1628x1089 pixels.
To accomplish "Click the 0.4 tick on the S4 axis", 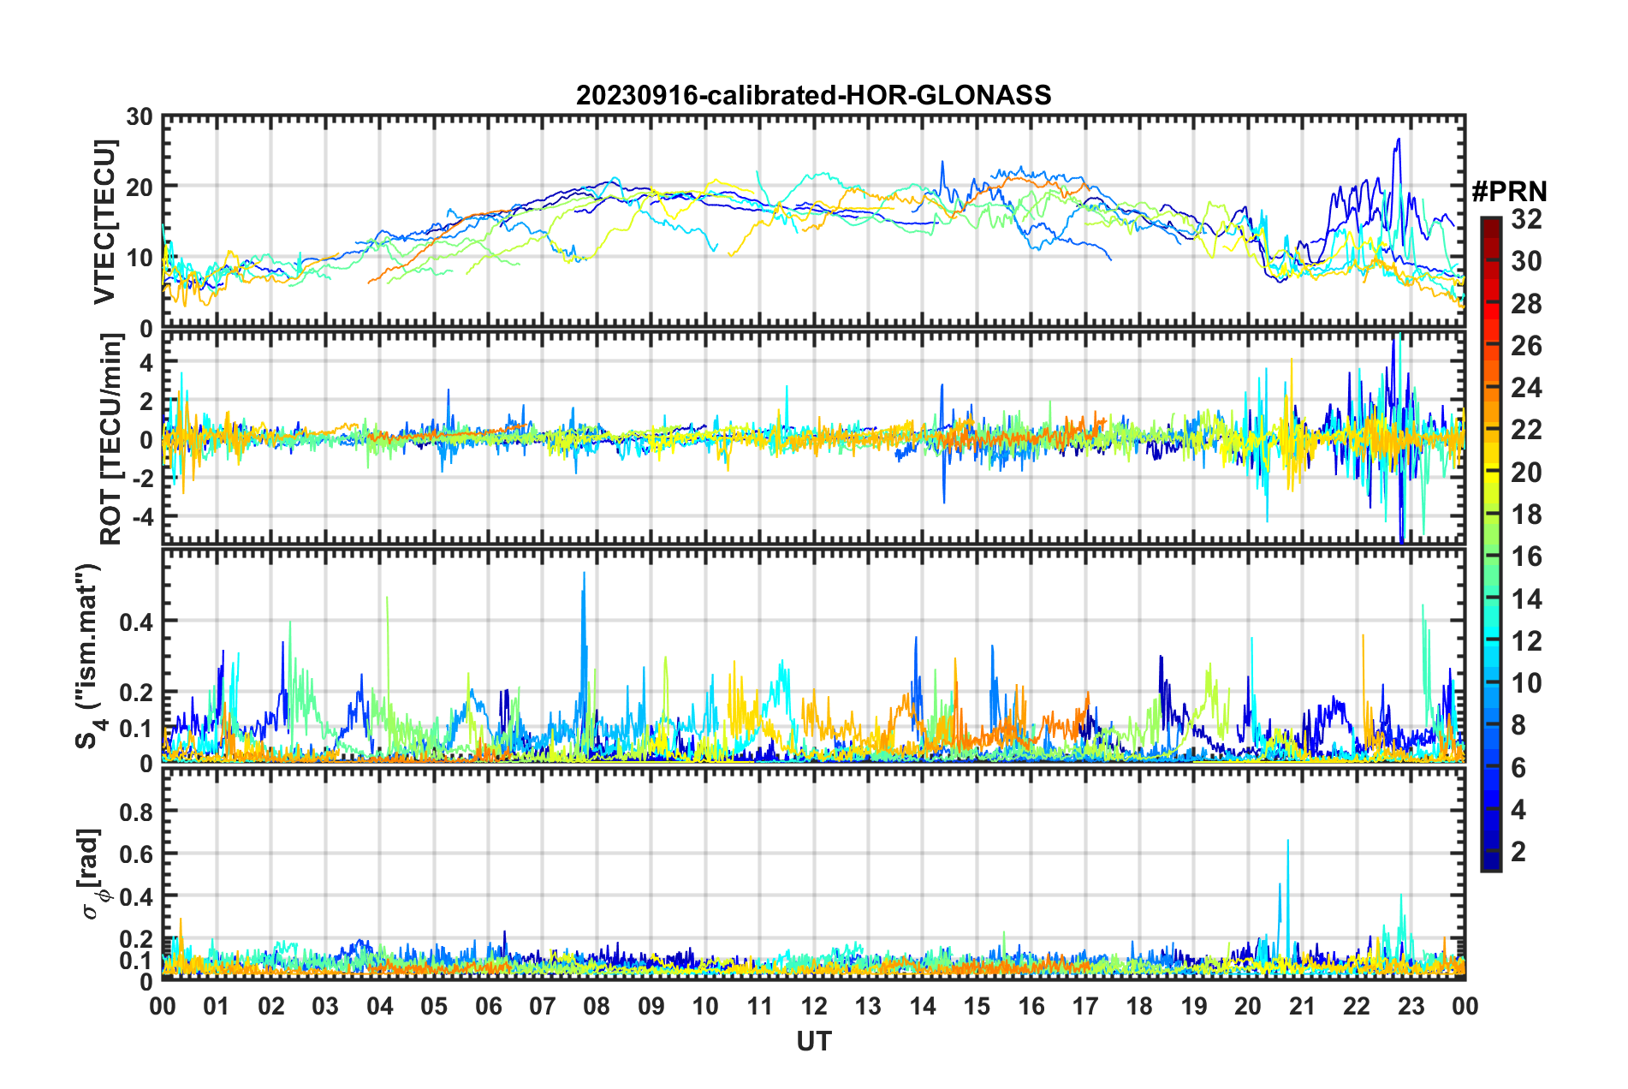I will (x=135, y=622).
